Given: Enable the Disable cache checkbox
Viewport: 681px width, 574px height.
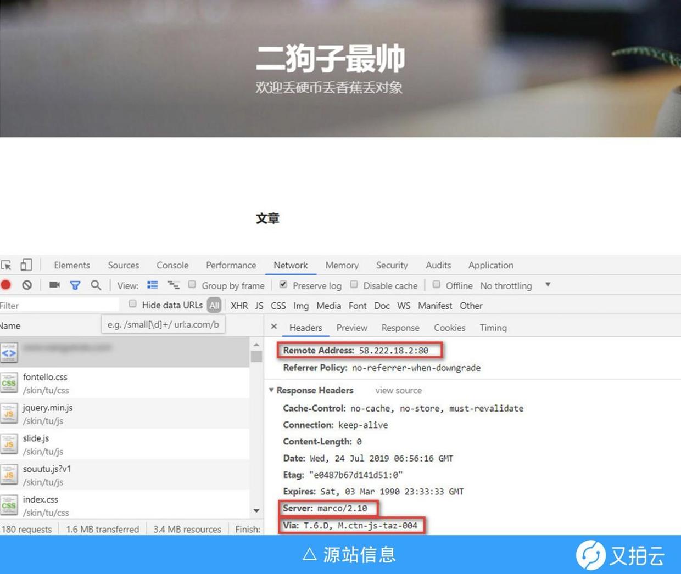Looking at the screenshot, I should pos(354,284).
